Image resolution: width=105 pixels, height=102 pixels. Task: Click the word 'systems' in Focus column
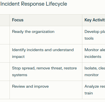click(x=20, y=75)
